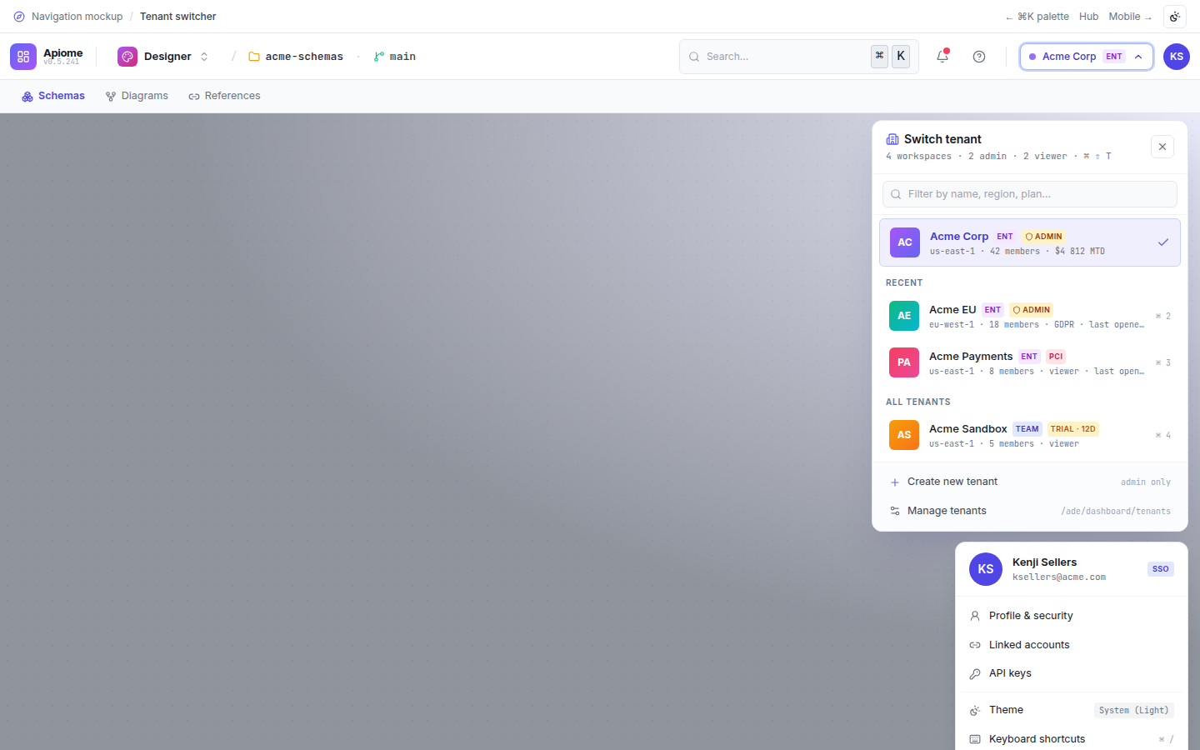Screen dimensions: 1200x750
Task: Click the Diagrams tab icon
Action: pos(111,97)
